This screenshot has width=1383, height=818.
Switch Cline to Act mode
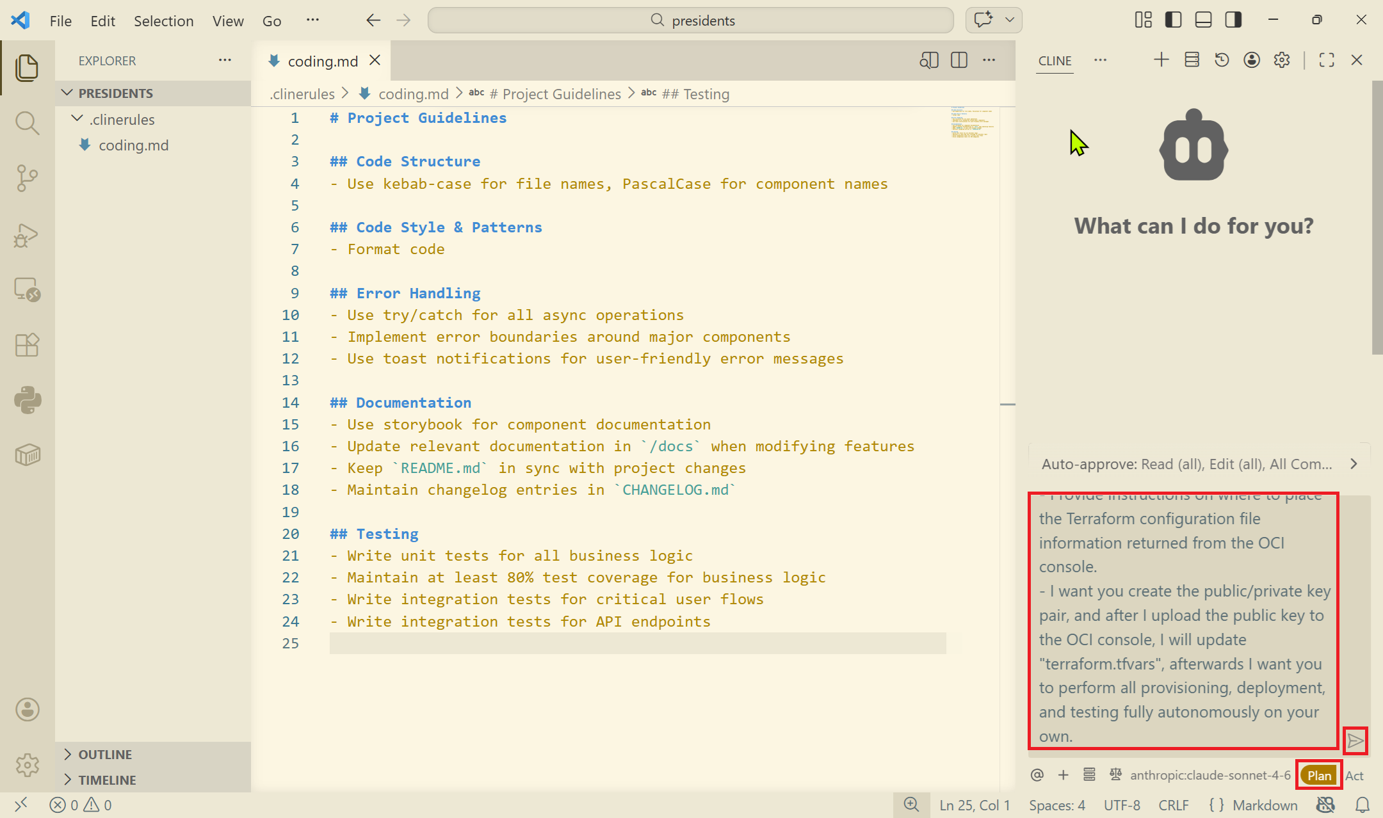tap(1354, 776)
